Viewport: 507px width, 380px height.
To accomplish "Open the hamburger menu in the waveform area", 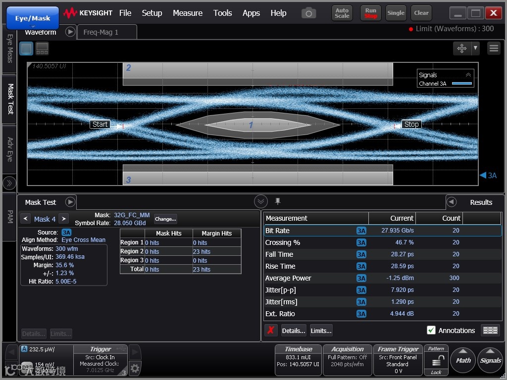I will pos(493,48).
